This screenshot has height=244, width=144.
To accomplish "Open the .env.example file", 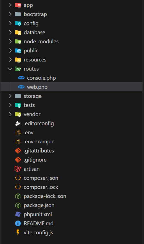I will (x=39, y=142).
